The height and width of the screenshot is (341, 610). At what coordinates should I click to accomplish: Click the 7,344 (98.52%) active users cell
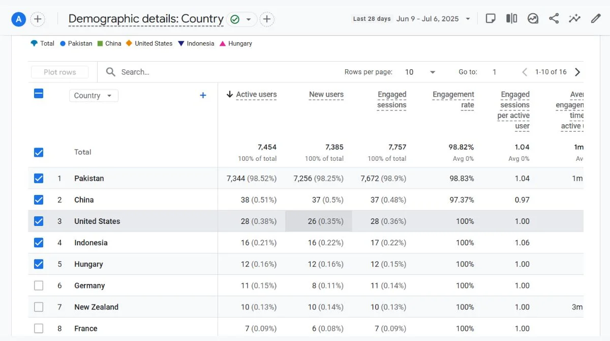(x=252, y=179)
